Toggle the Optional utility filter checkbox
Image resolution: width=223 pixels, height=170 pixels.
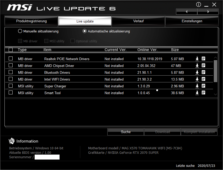[x=72, y=41]
